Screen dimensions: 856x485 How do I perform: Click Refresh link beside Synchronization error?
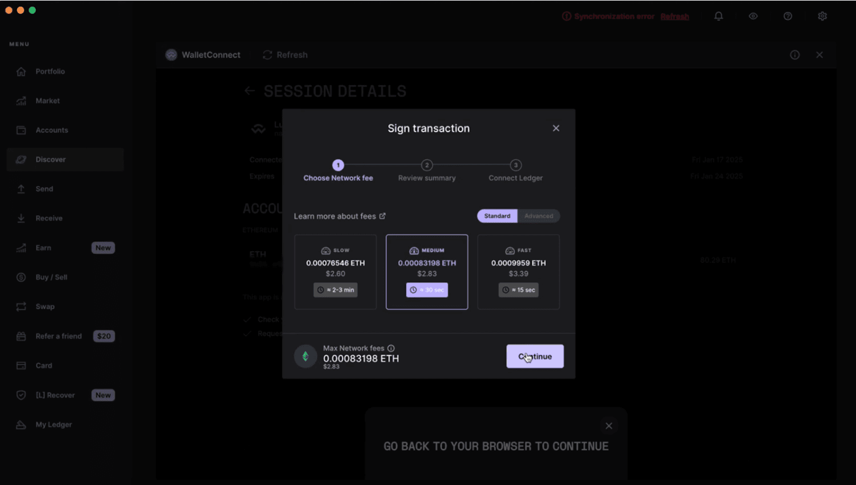coord(675,17)
